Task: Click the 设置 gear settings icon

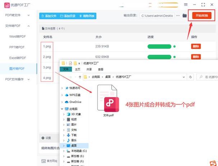Action: [43, 138]
